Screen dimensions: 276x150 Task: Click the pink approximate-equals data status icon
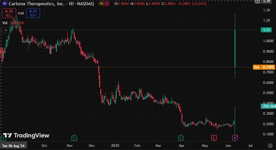pos(107,3)
